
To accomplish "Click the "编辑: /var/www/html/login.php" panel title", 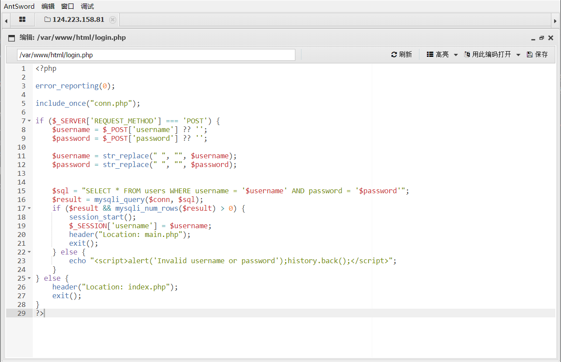I will (x=73, y=38).
